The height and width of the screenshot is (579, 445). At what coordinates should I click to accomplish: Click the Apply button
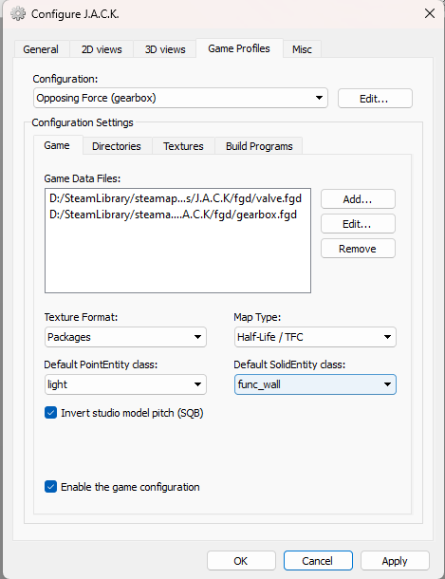[395, 561]
